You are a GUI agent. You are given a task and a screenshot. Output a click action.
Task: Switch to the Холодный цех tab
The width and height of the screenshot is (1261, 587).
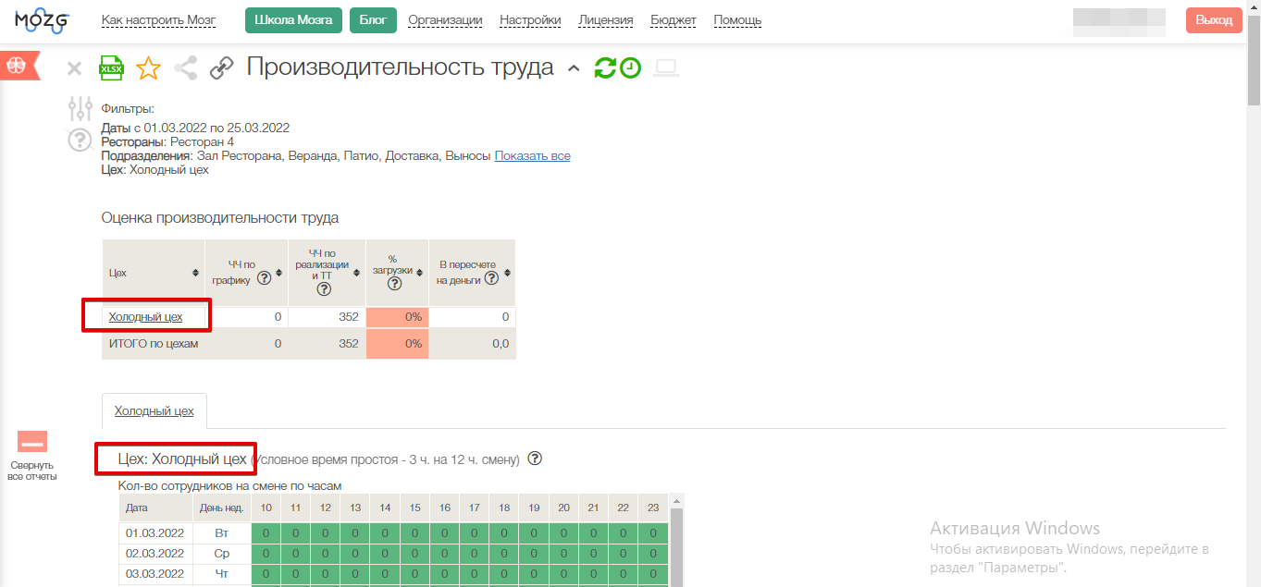[x=154, y=411]
